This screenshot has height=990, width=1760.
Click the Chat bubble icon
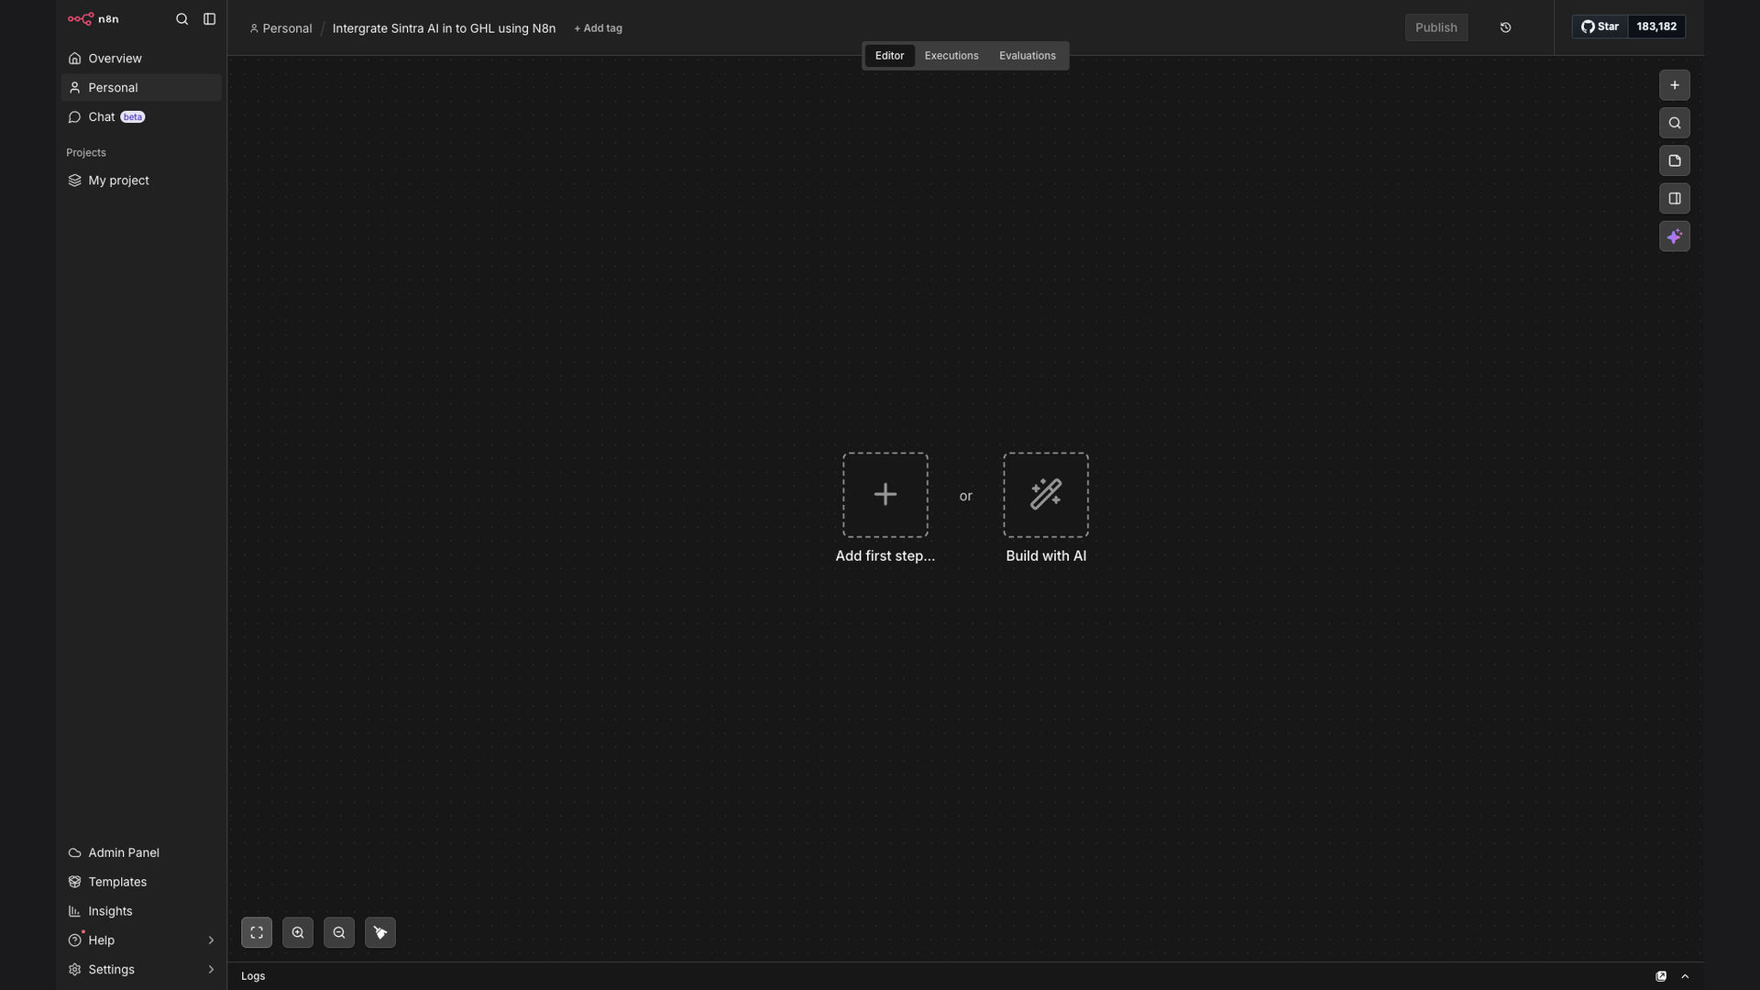pos(75,116)
